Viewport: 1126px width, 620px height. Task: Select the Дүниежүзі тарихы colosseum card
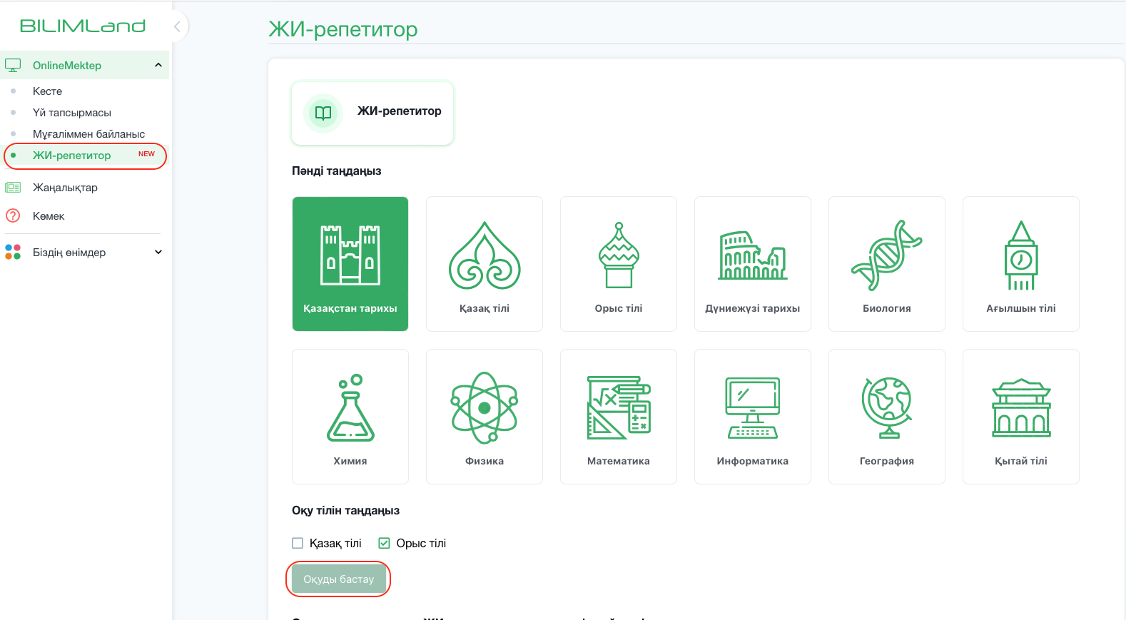click(x=753, y=264)
